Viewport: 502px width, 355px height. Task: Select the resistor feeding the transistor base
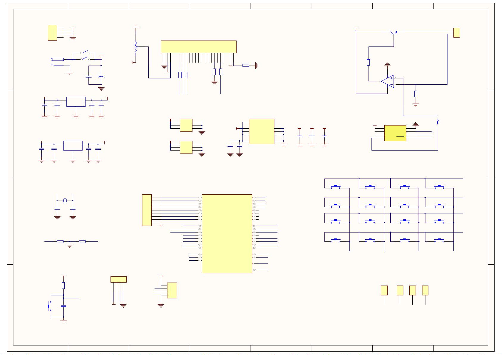[x=369, y=62]
